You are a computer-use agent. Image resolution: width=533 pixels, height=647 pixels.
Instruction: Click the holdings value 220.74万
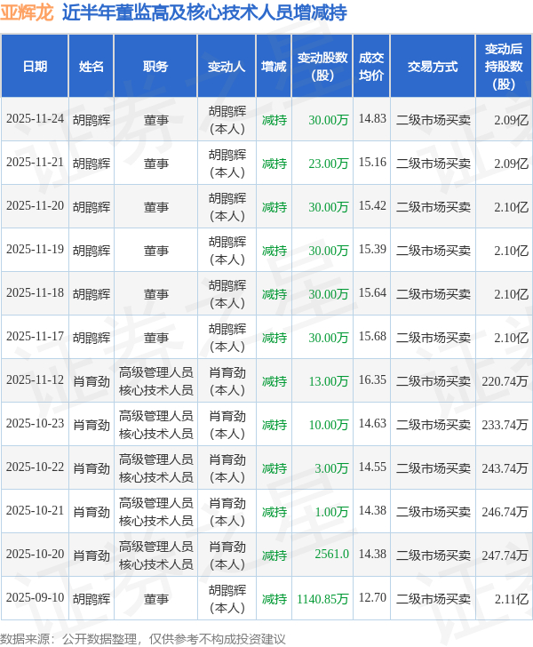click(505, 381)
